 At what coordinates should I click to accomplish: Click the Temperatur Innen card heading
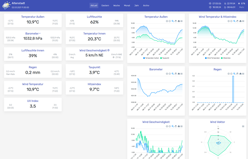tap(94, 33)
